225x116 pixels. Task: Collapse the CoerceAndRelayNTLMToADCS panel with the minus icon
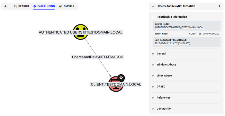tap(153, 6)
